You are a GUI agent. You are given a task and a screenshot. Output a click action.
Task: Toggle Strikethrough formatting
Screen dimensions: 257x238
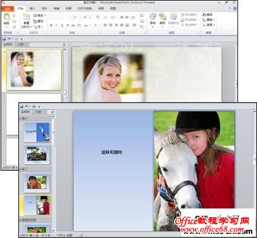(73, 25)
